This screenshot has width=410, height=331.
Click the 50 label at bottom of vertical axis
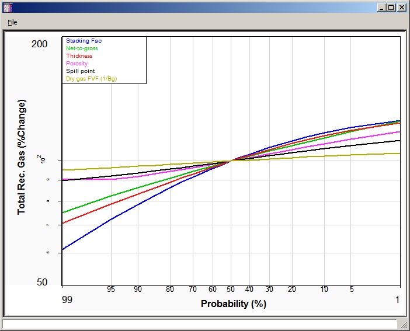pos(42,282)
